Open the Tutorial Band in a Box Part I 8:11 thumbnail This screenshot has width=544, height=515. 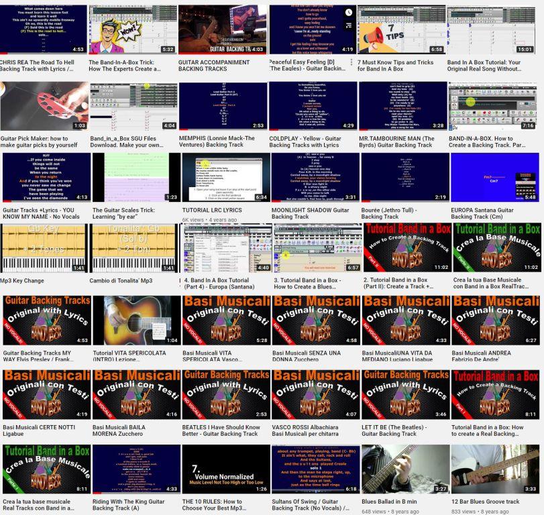[496, 394]
